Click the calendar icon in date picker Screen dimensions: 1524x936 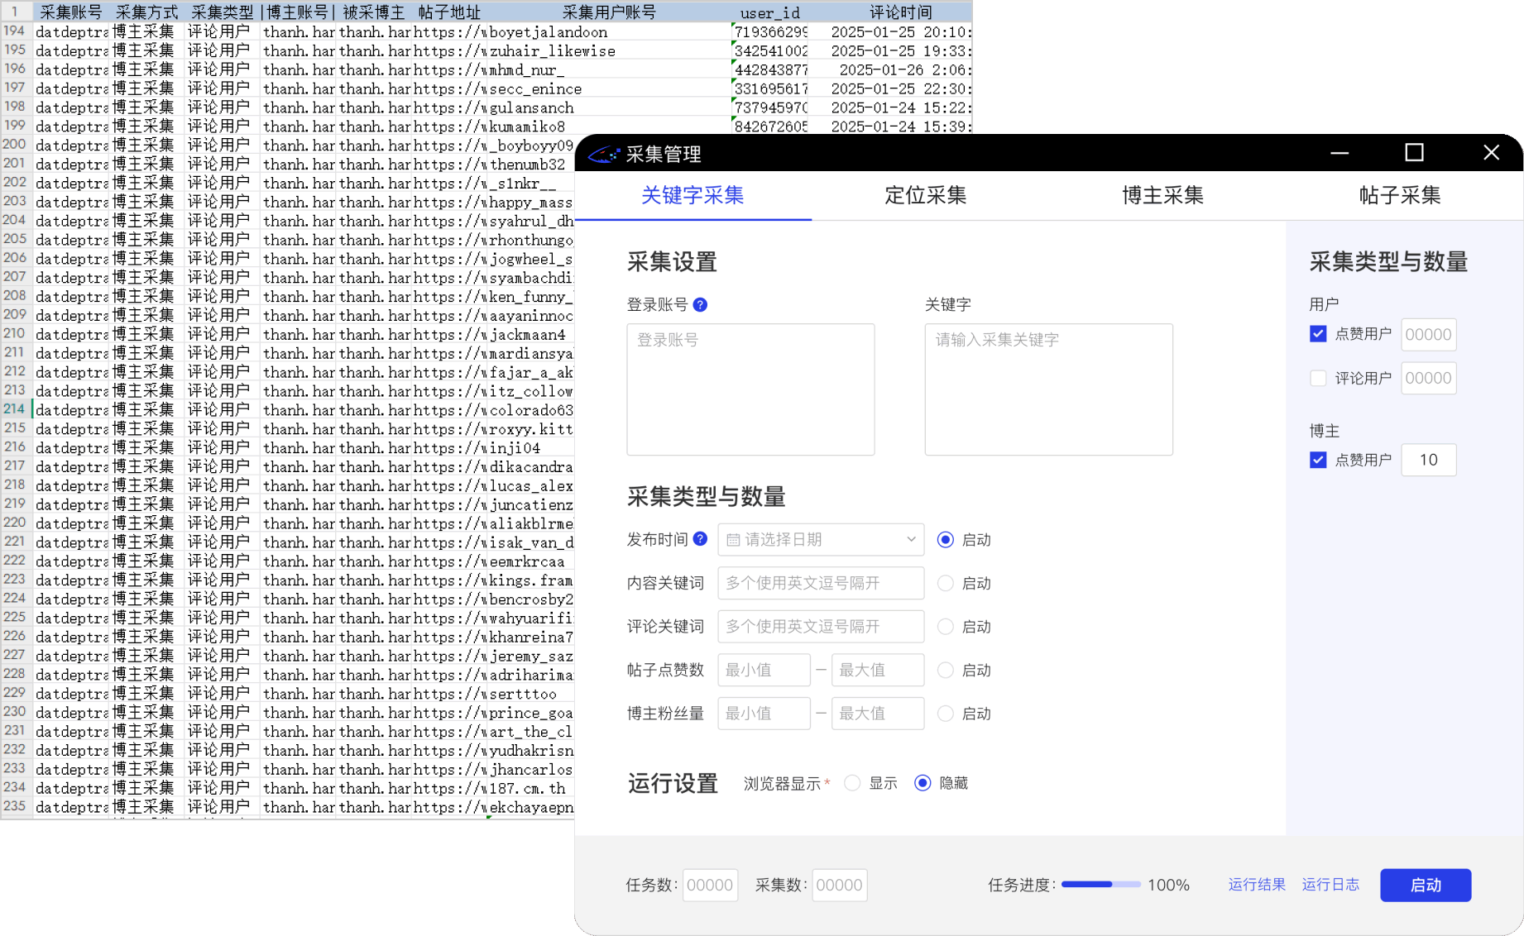coord(733,540)
